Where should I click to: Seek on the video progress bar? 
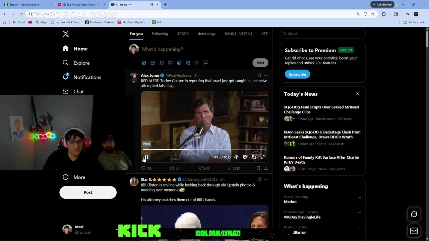click(x=204, y=150)
